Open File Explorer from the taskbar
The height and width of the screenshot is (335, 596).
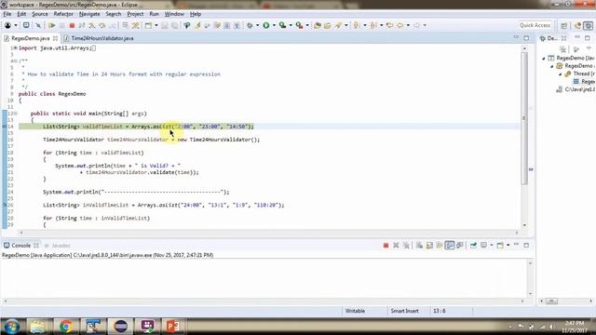[x=38, y=327]
